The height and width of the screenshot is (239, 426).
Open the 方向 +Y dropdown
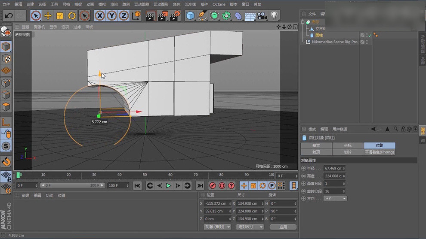coord(336,199)
